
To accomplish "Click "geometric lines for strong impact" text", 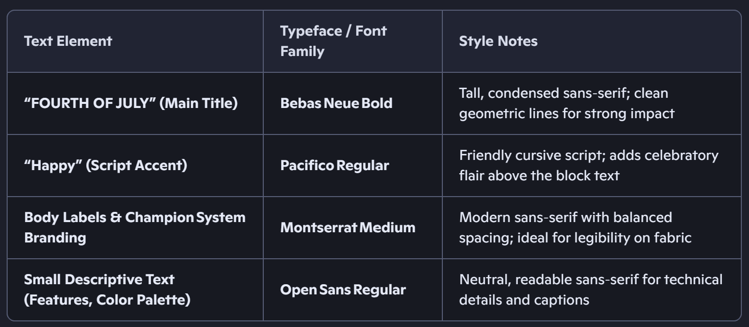I will coord(567,113).
